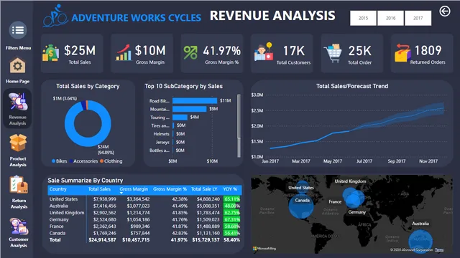This screenshot has height=258, width=460.
Task: Click the Germany bubble on the map
Action: [x=354, y=201]
